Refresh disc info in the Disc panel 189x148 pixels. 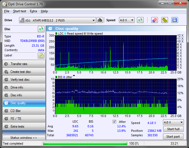(x=41, y=29)
